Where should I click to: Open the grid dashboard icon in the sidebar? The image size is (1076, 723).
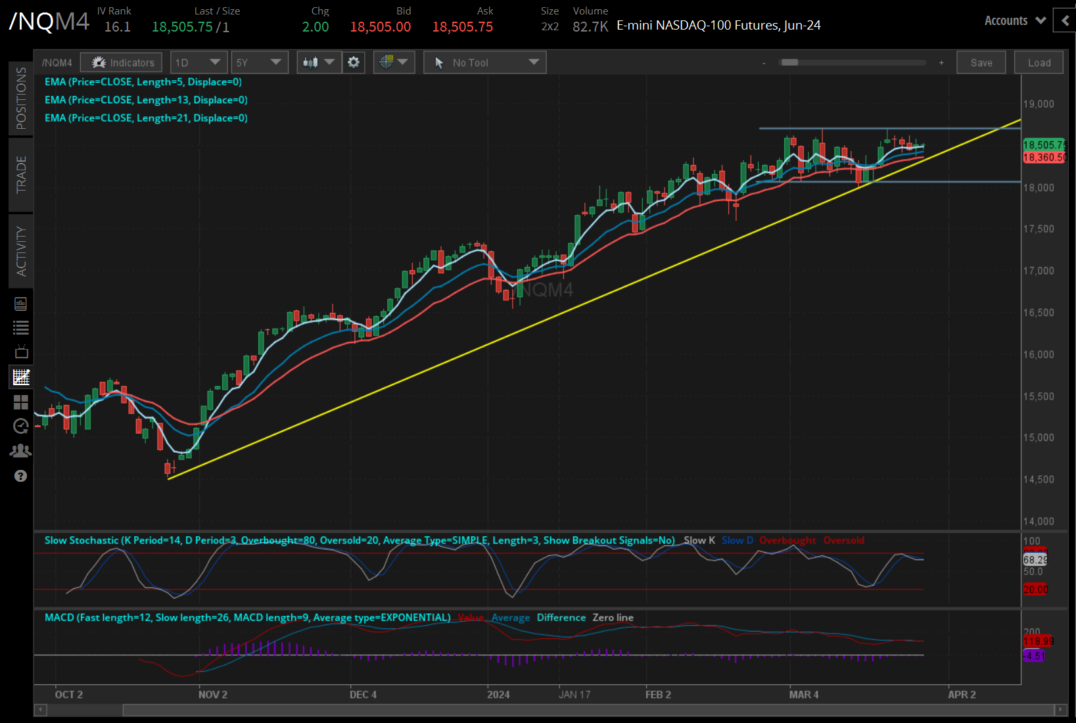(20, 402)
